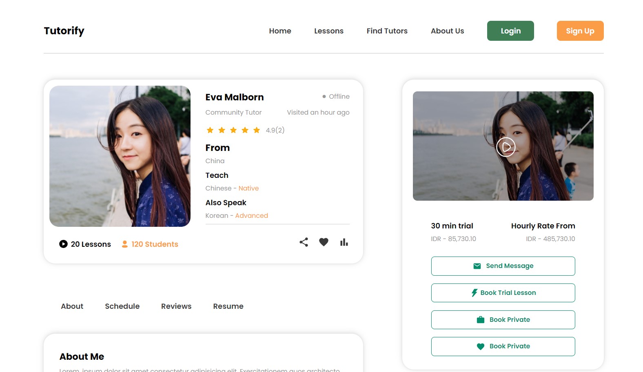
Task: Open Find Tutors page
Action: (x=387, y=31)
